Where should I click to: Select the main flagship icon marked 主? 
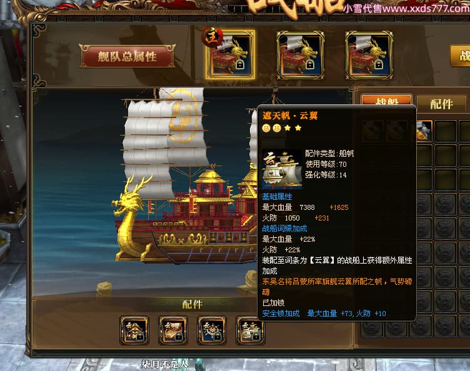(x=230, y=55)
